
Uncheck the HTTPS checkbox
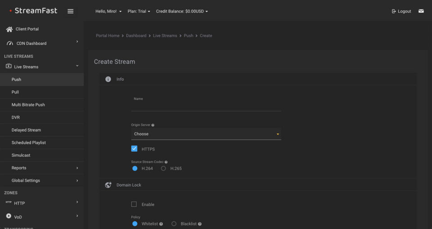[x=134, y=149]
